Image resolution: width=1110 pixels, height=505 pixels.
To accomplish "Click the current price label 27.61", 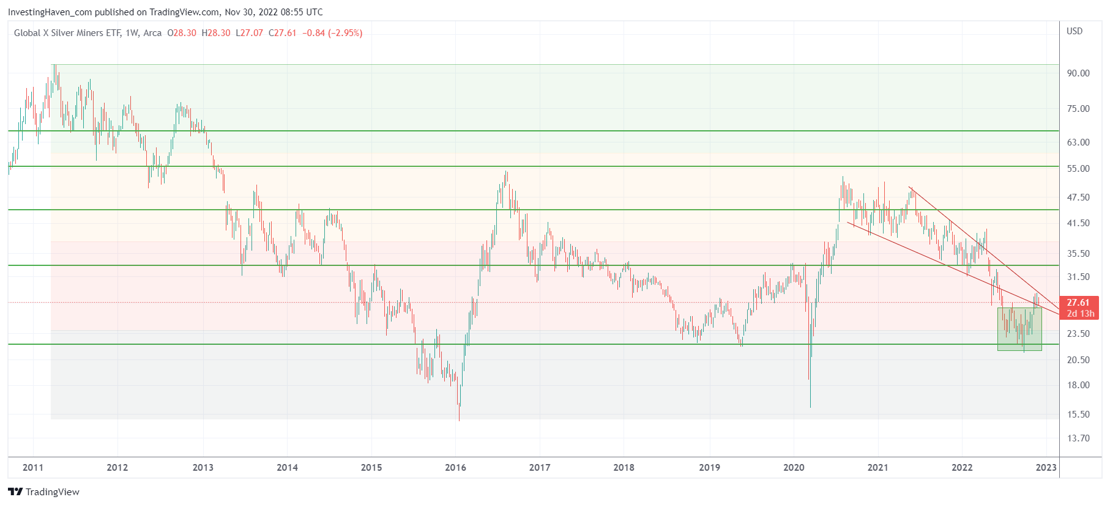I will pyautogui.click(x=1078, y=303).
